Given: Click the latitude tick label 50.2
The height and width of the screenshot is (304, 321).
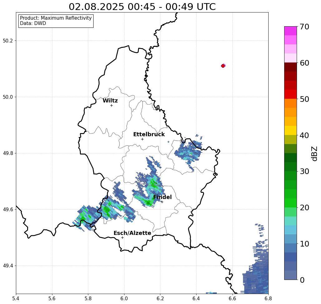Looking at the screenshot, I should pyautogui.click(x=8, y=41).
